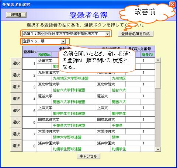Click scrollbar down arrow of the list
The height and width of the screenshot is (168, 177).
point(158,149)
